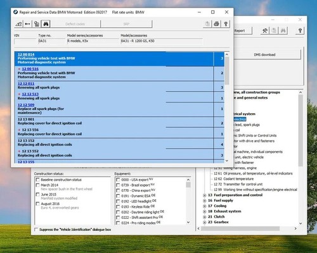This screenshot has width=317, height=253.
Task: Click the Report button in back window
Action: coord(243,31)
